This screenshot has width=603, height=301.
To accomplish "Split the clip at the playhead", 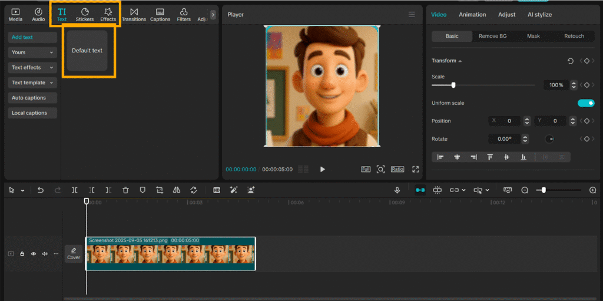I will pos(75,190).
